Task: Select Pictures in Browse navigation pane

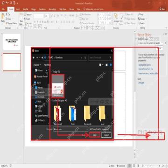Action: tap(39, 70)
